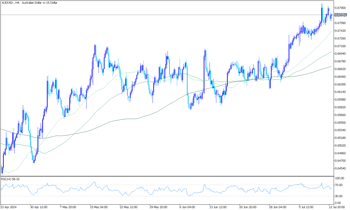Click the 0.67420 price axis label

point(340,31)
